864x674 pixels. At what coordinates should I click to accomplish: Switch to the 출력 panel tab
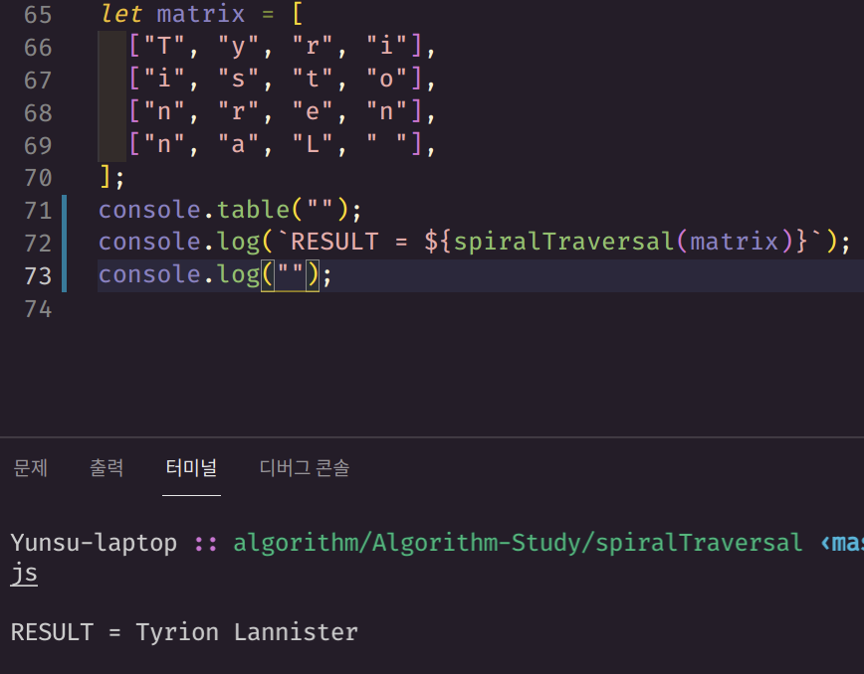107,468
